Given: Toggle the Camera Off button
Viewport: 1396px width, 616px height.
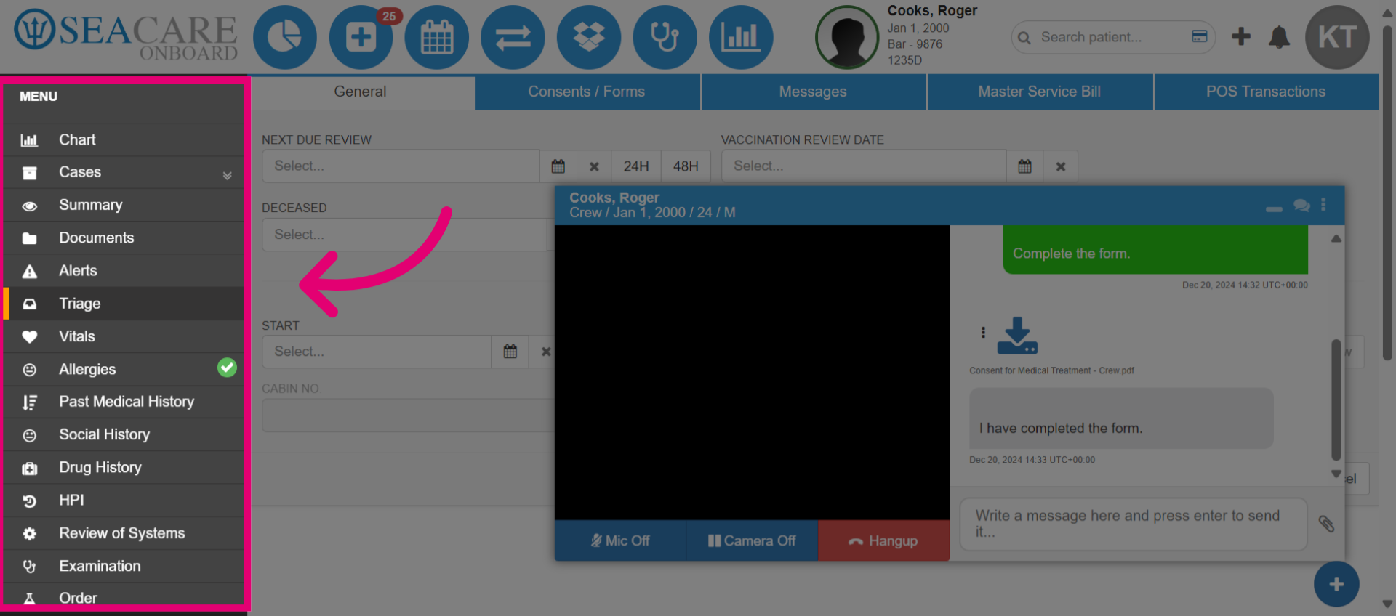Looking at the screenshot, I should pyautogui.click(x=753, y=540).
